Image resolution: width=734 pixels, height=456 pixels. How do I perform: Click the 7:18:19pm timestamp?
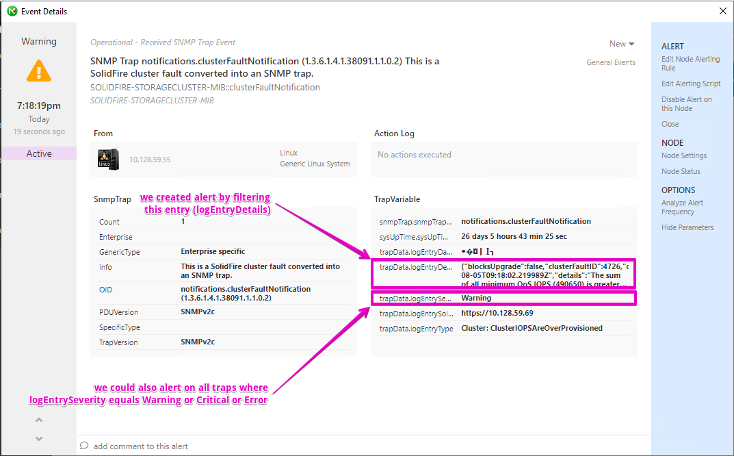click(39, 105)
